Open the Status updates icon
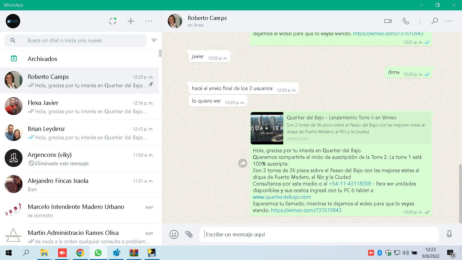The height and width of the screenshot is (260, 462). pyautogui.click(x=113, y=21)
